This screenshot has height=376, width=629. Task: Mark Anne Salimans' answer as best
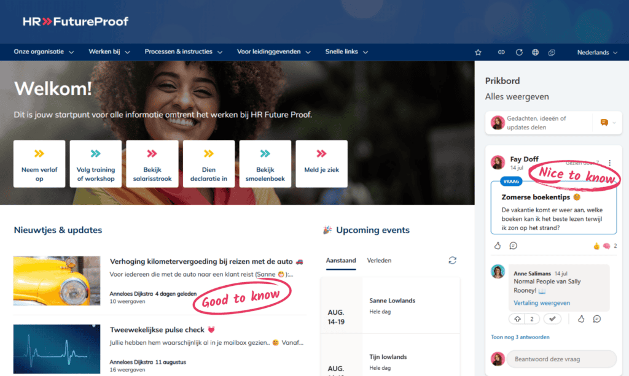tap(552, 319)
